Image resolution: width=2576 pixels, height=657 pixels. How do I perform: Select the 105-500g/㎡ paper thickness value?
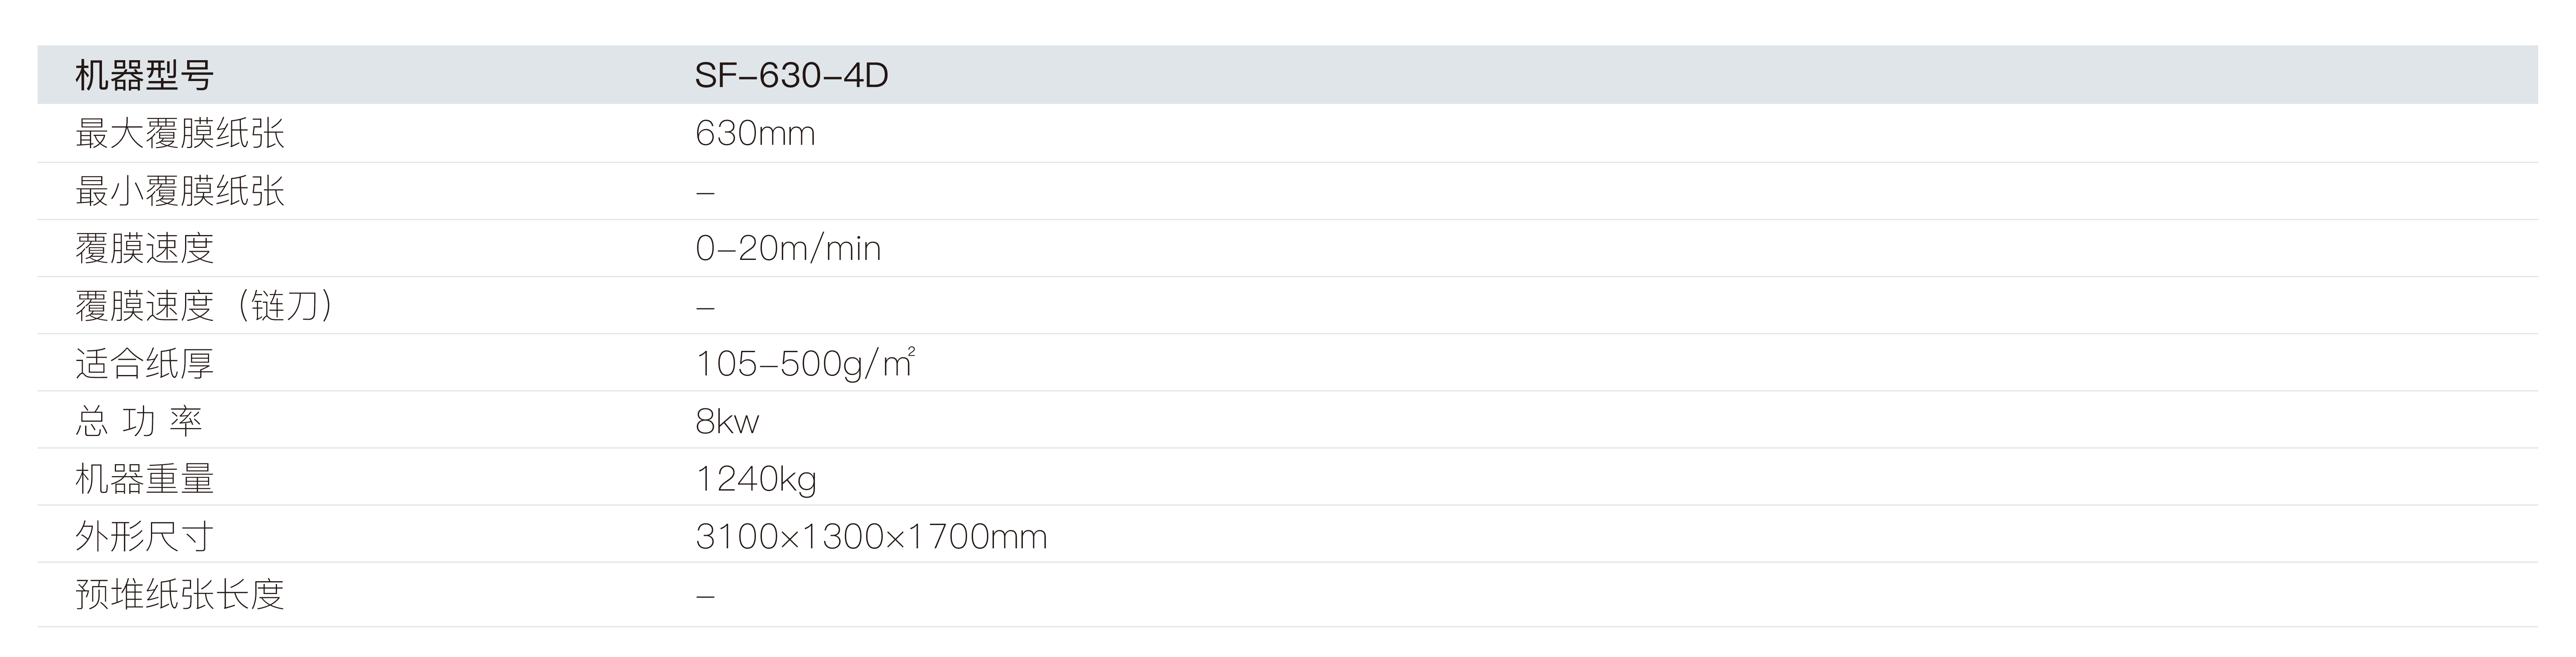coord(805,363)
